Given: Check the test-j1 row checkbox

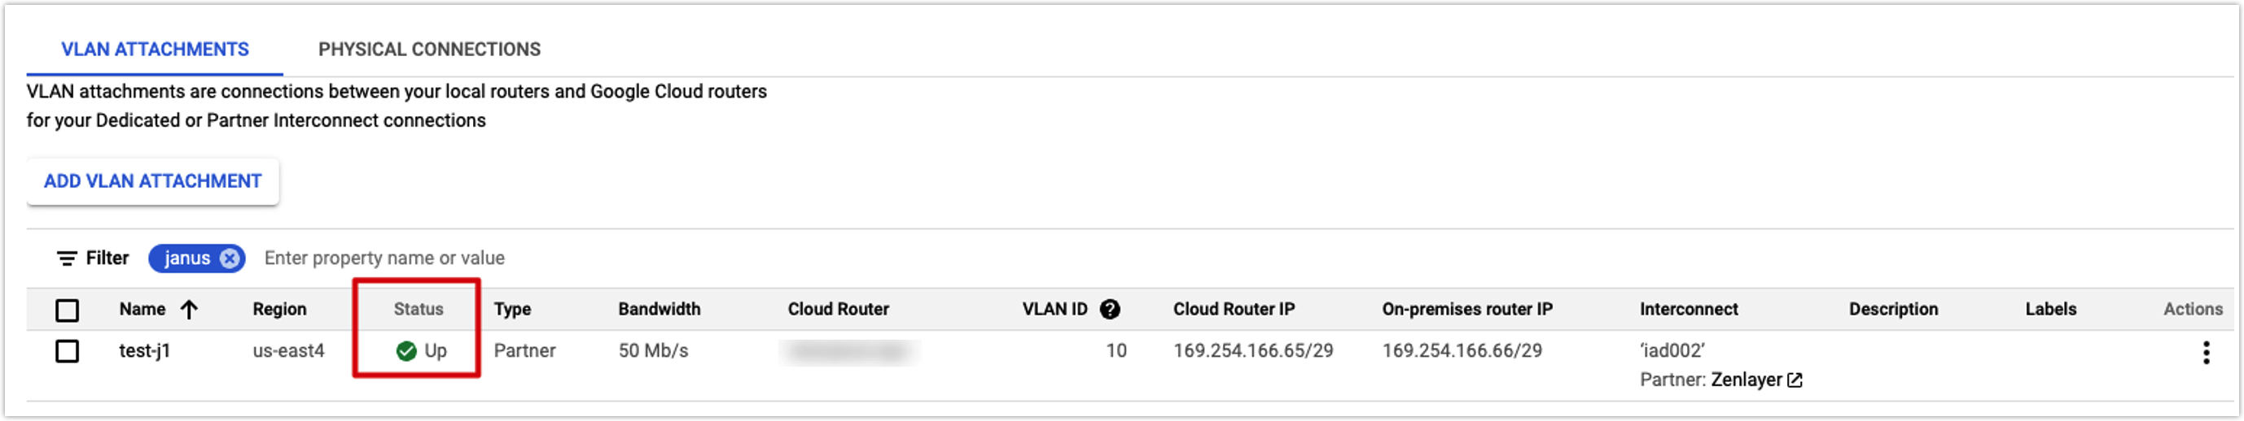Looking at the screenshot, I should tap(67, 351).
